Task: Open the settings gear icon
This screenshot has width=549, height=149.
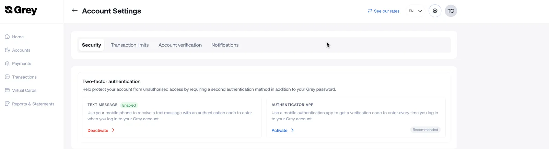Action: coord(435,11)
